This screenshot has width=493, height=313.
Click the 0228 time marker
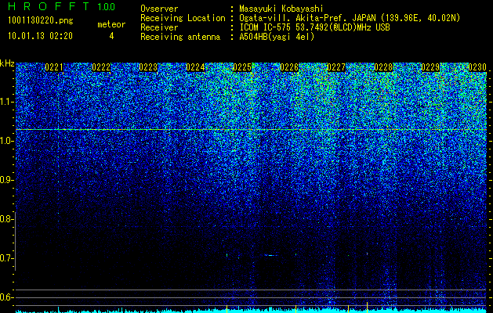383,67
